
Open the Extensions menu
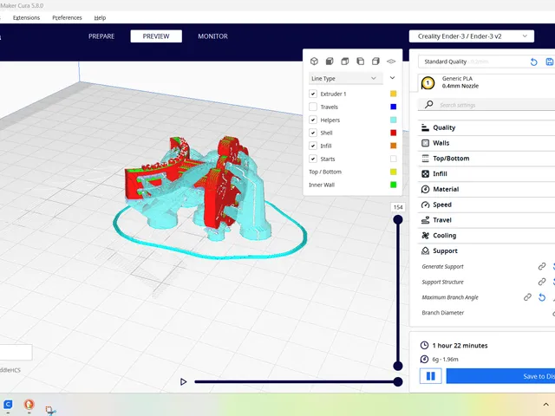coord(26,17)
